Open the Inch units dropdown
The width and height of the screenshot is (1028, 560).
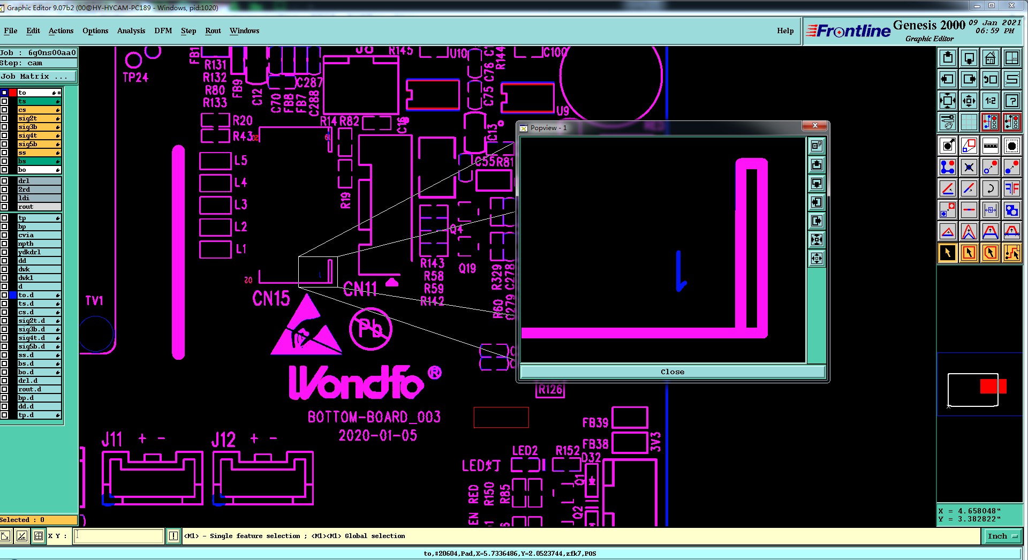[x=1003, y=536]
